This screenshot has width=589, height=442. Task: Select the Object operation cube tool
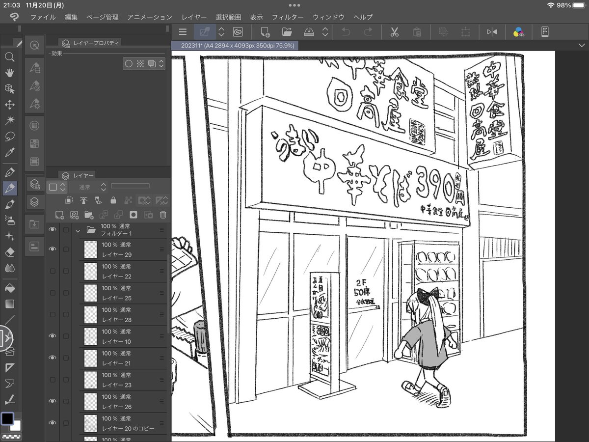click(x=9, y=89)
